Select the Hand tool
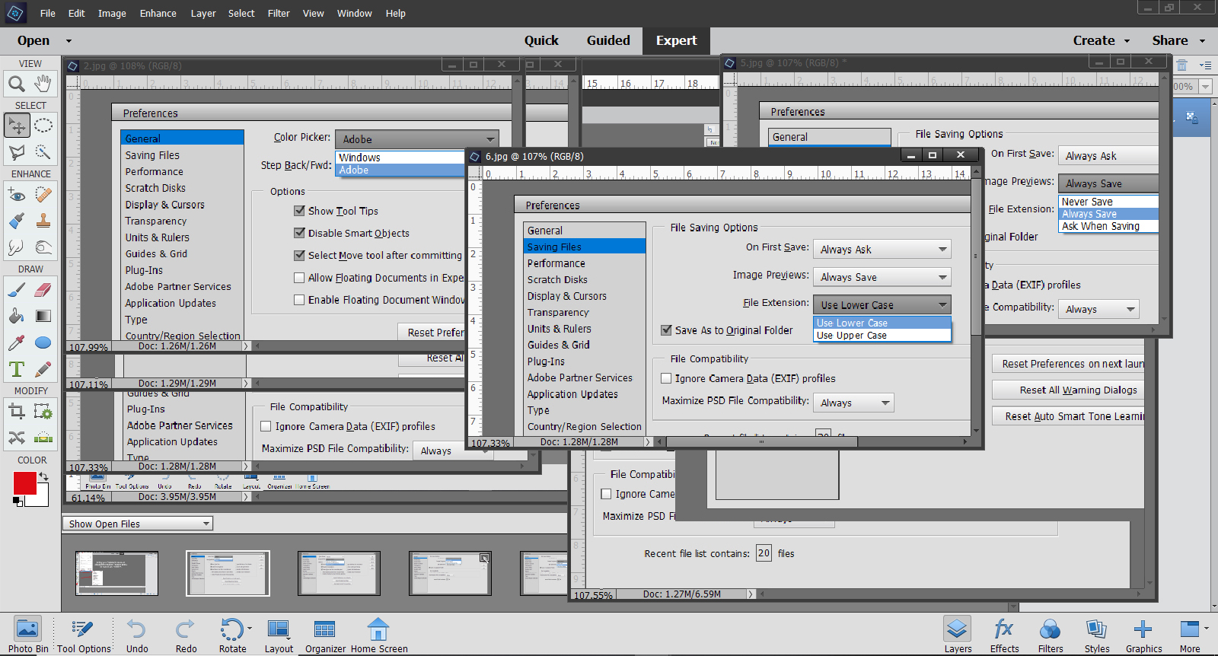Screen dimensions: 1218x656 [x=43, y=83]
